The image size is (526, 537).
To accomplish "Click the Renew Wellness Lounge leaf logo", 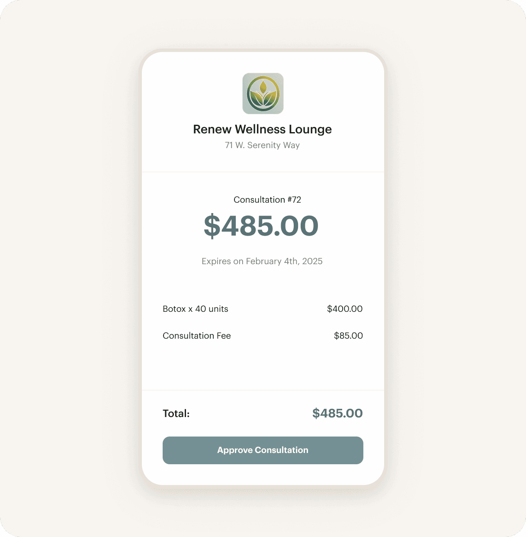I will [x=263, y=94].
